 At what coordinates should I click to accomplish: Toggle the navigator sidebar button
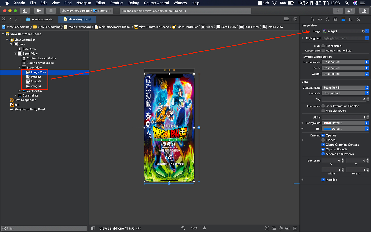pyautogui.click(x=25, y=11)
